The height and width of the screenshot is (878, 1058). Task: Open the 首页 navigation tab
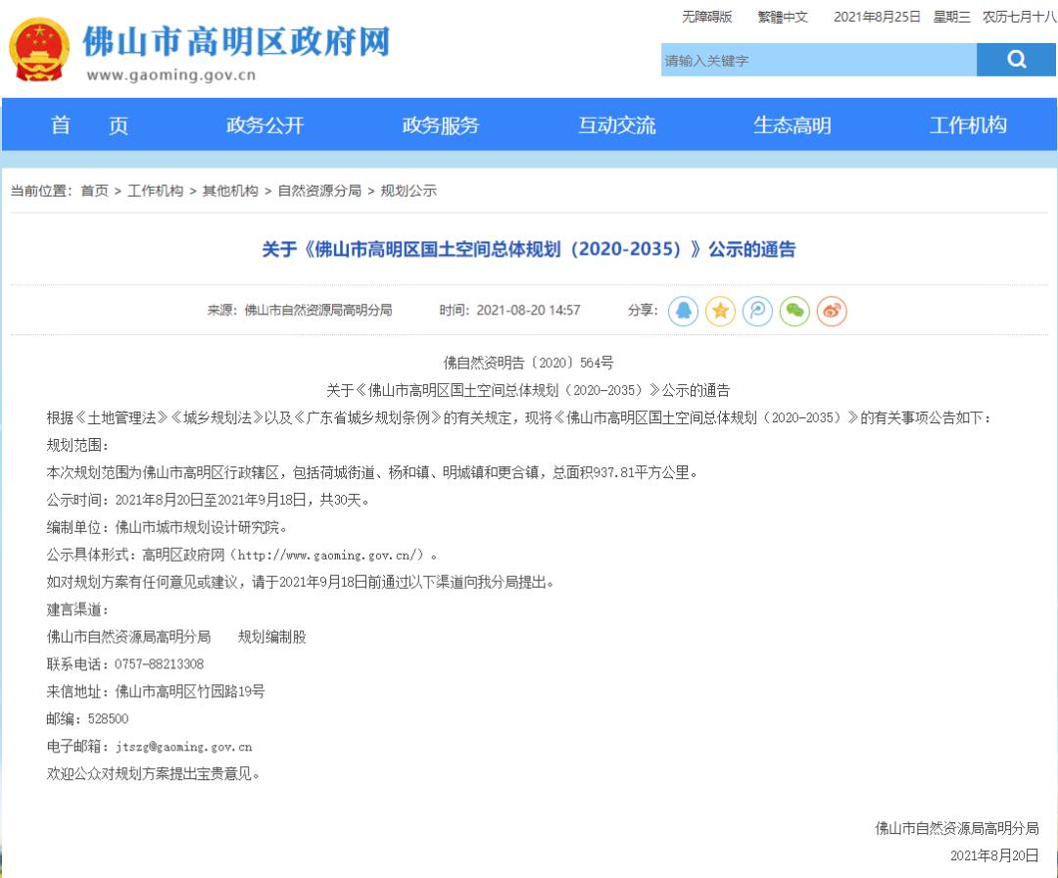pos(89,124)
